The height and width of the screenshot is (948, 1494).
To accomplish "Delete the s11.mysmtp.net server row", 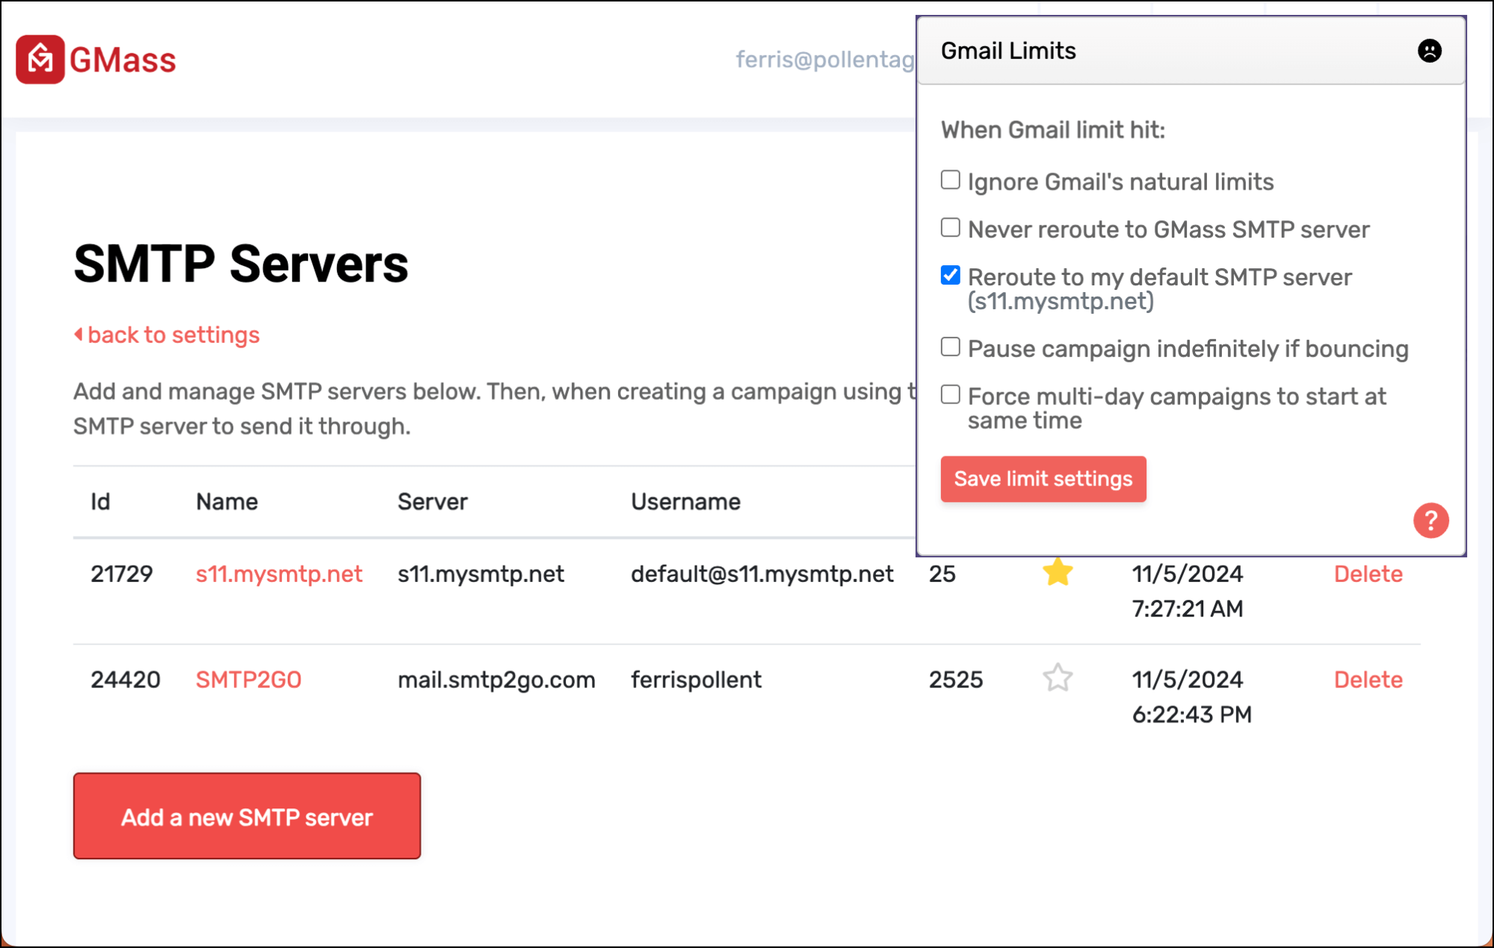I will point(1368,574).
